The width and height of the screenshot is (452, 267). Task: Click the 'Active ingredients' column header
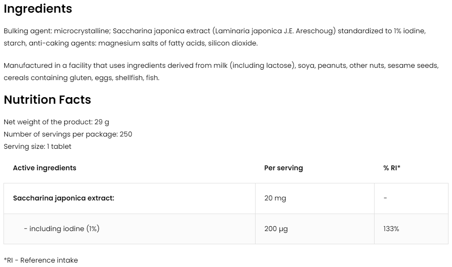(45, 168)
